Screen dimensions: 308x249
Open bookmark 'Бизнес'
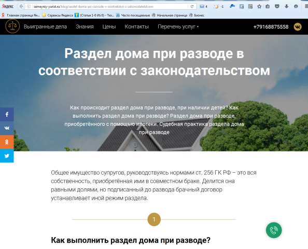click(x=197, y=15)
